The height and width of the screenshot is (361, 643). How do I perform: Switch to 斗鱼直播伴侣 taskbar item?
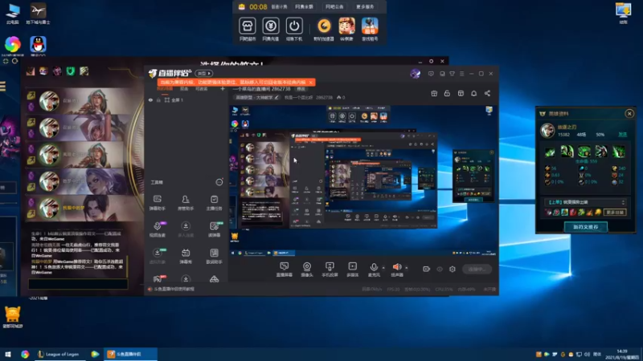pos(130,354)
